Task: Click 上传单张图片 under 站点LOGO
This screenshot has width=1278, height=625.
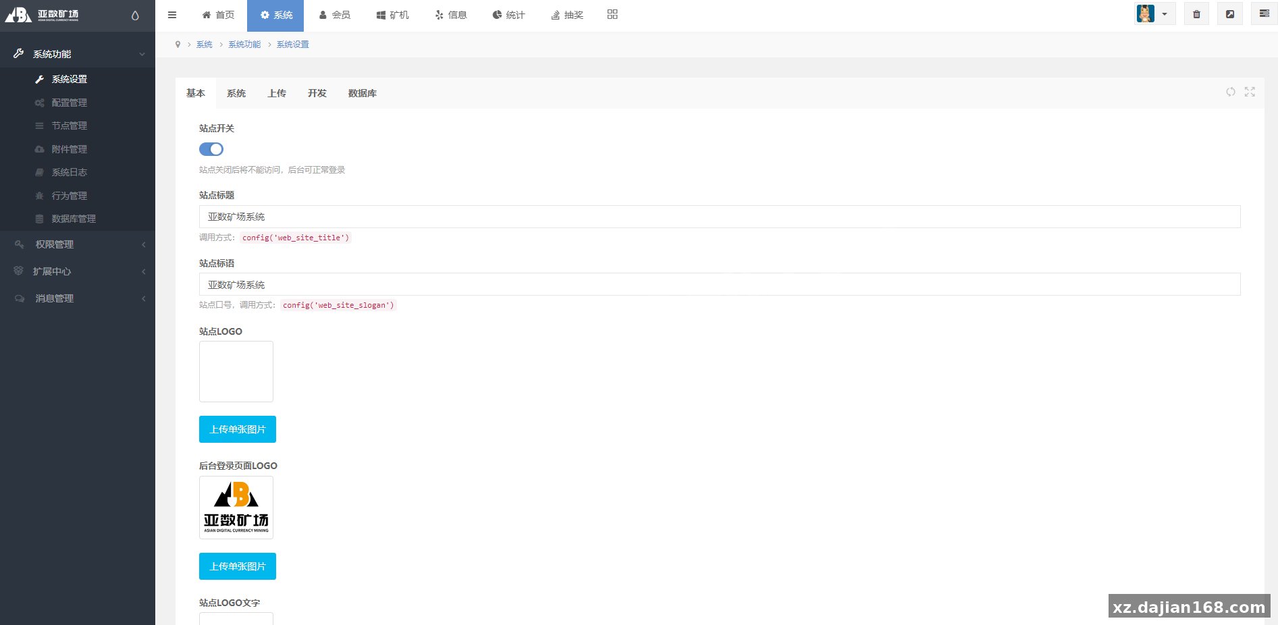Action: [x=238, y=429]
